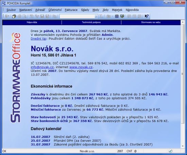Open the Pohledávky link
This screenshot has width=187, height=155.
(41, 98)
